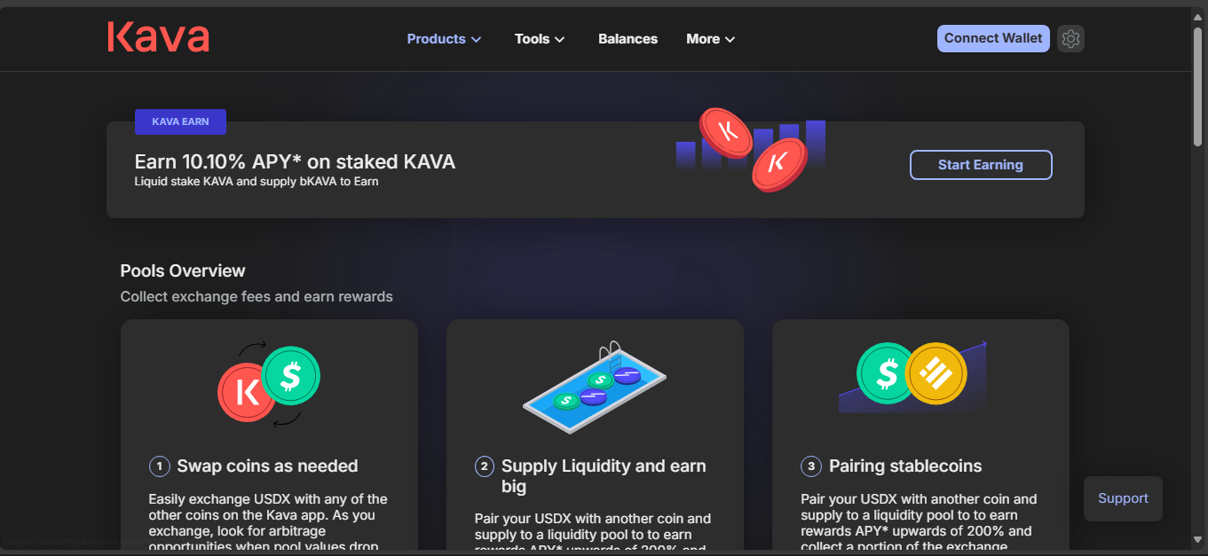
Task: Go to the Balances page
Action: (628, 39)
